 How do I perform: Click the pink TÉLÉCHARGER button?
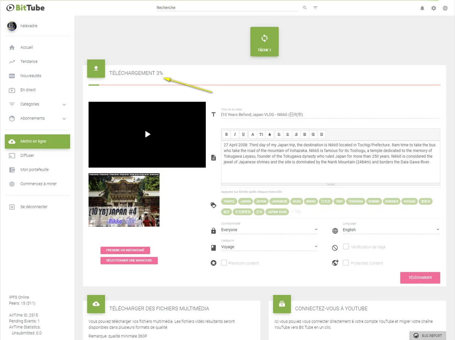point(420,277)
